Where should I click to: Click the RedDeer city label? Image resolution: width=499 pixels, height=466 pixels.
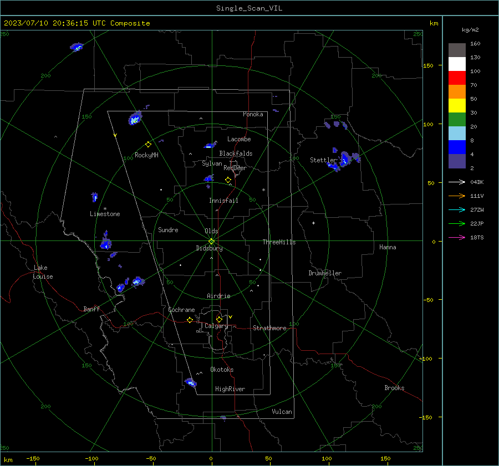click(235, 168)
